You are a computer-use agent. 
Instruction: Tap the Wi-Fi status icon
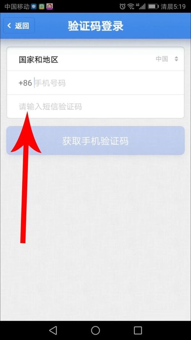[131, 6]
